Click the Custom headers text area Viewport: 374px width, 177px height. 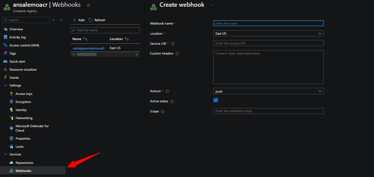(x=268, y=67)
